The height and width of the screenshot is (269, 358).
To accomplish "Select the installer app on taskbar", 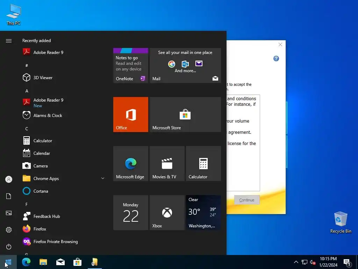I will [x=94, y=262].
